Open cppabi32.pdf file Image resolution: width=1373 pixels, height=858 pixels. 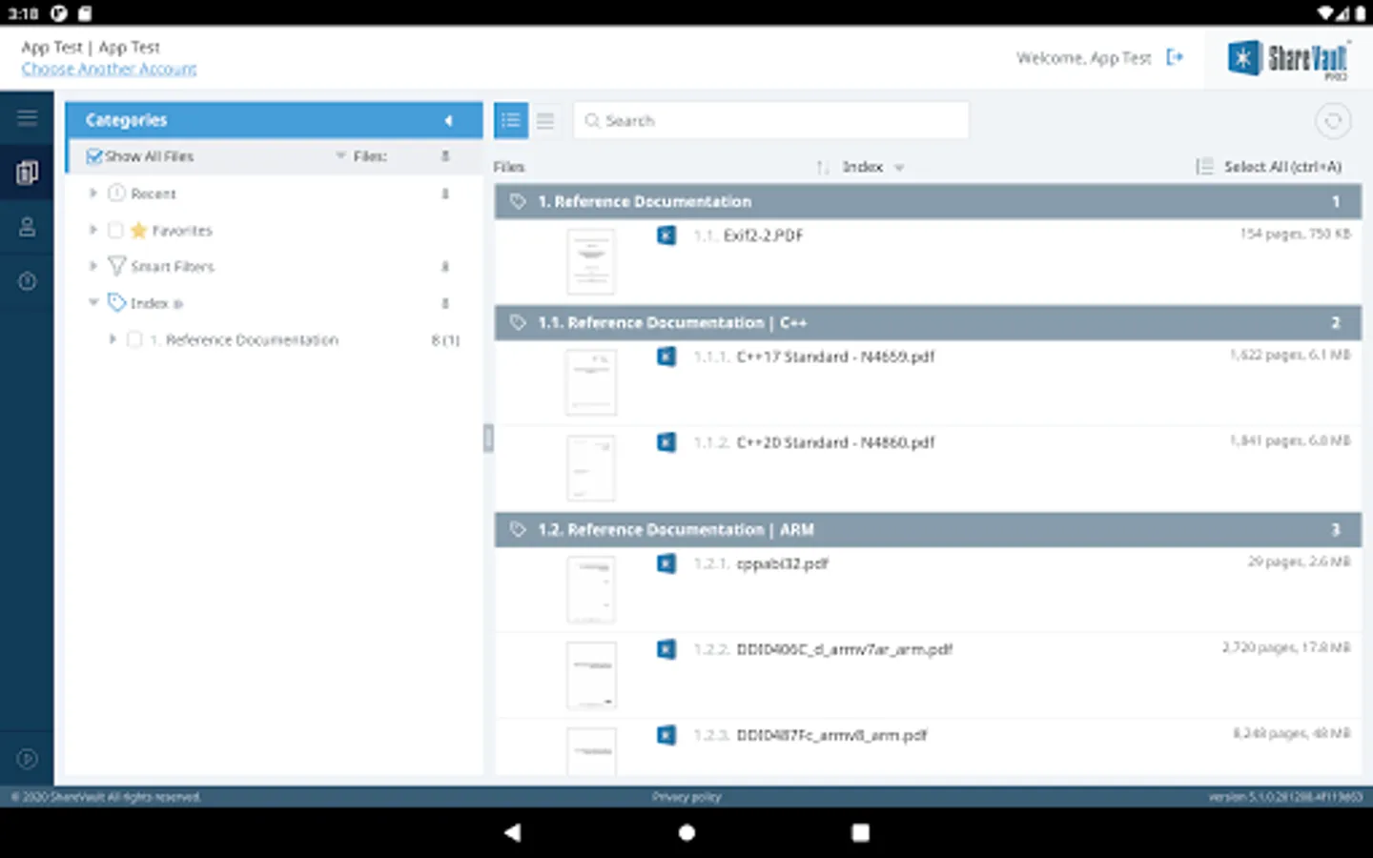coord(782,563)
